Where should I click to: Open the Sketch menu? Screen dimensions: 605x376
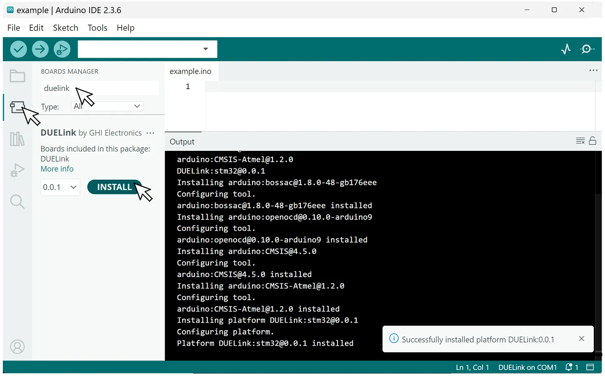click(x=65, y=28)
